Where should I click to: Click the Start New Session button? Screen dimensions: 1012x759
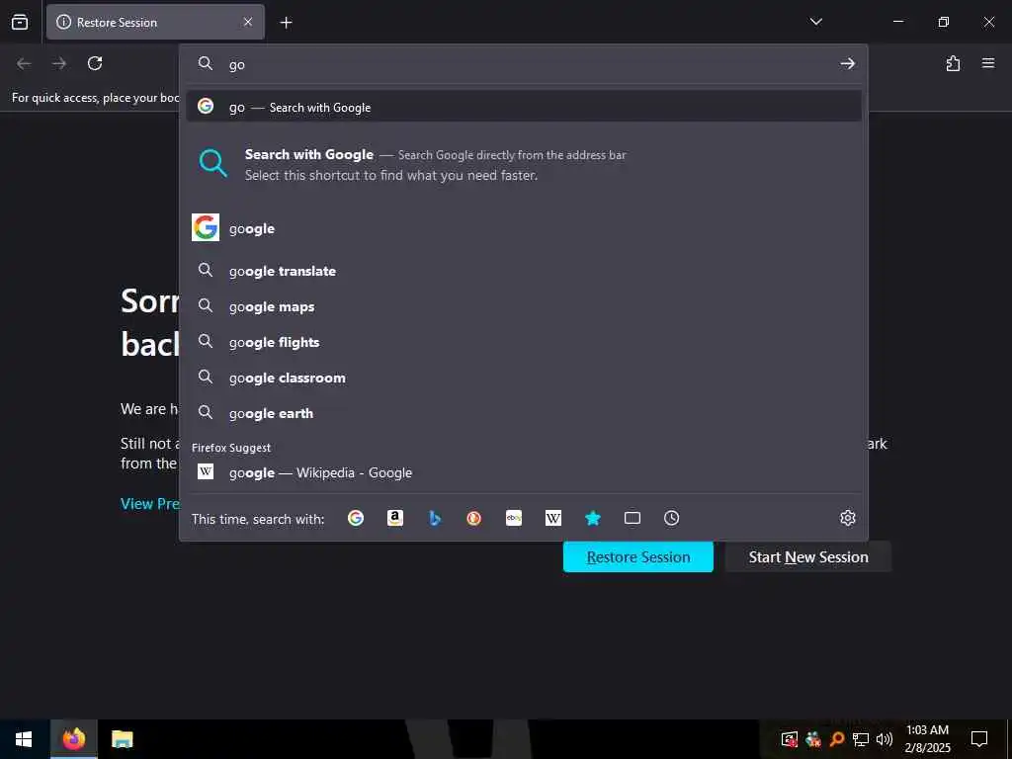[808, 556]
